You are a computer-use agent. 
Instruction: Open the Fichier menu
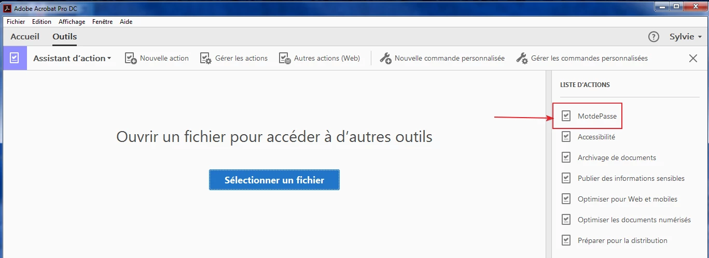click(x=16, y=22)
